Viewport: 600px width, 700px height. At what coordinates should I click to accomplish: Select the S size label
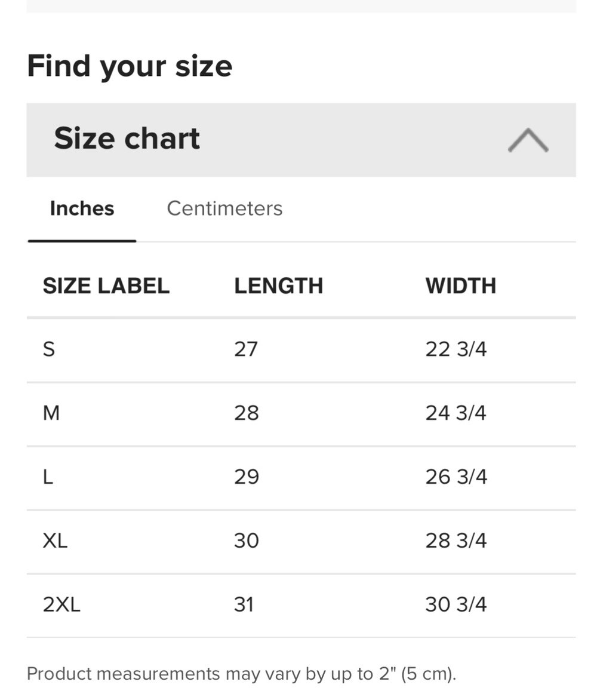pos(49,349)
